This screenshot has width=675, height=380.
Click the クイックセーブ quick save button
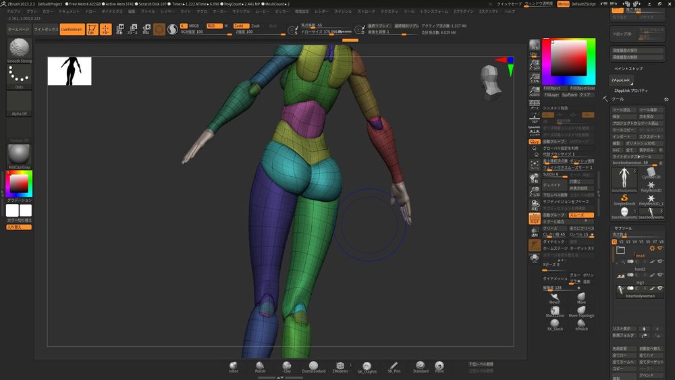(509, 4)
